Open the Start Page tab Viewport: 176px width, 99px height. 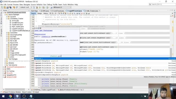point(34,11)
